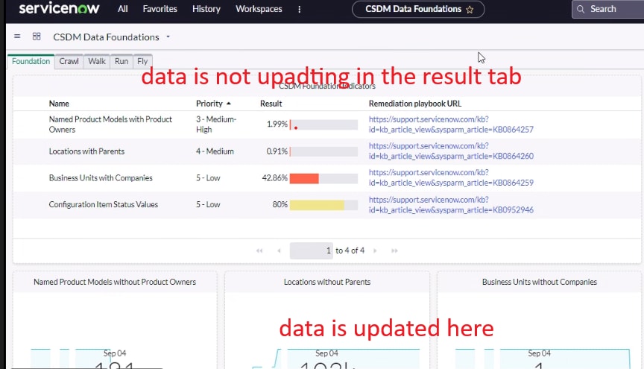This screenshot has width=644, height=369.
Task: Click Business Units without Companies widget title
Action: [x=539, y=282]
